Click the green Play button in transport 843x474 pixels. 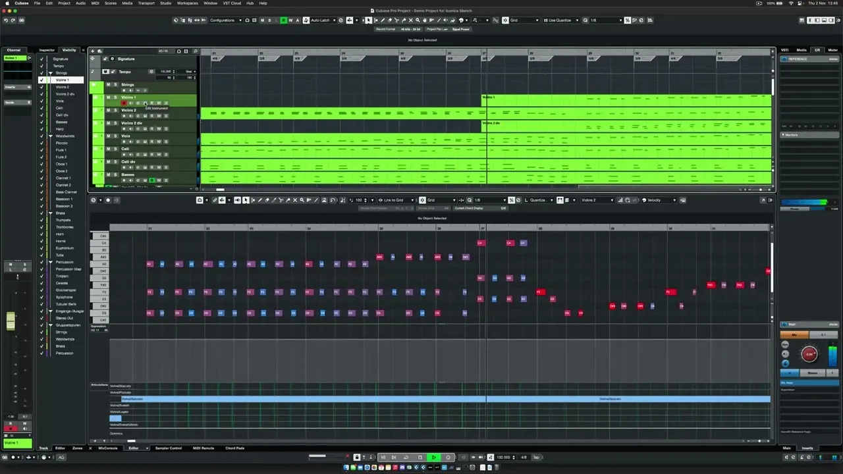click(433, 457)
